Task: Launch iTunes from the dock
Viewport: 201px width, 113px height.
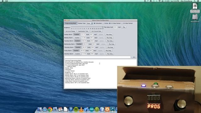Action: tap(71, 109)
